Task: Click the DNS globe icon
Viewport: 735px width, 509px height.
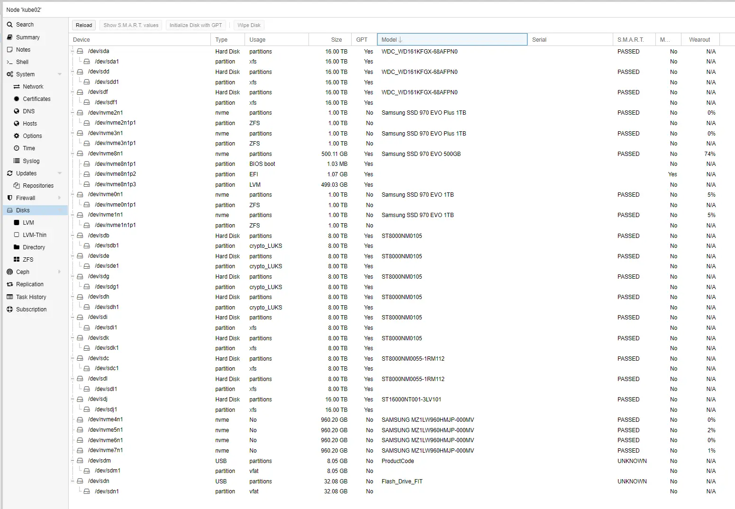Action: click(x=17, y=111)
